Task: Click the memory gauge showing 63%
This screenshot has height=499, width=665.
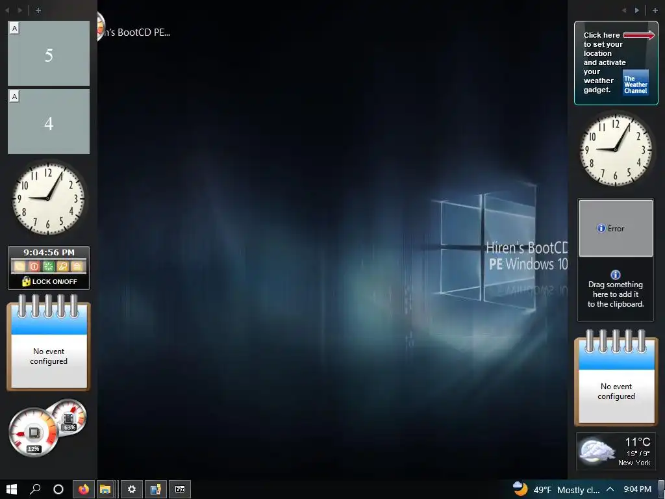Action: click(x=69, y=418)
